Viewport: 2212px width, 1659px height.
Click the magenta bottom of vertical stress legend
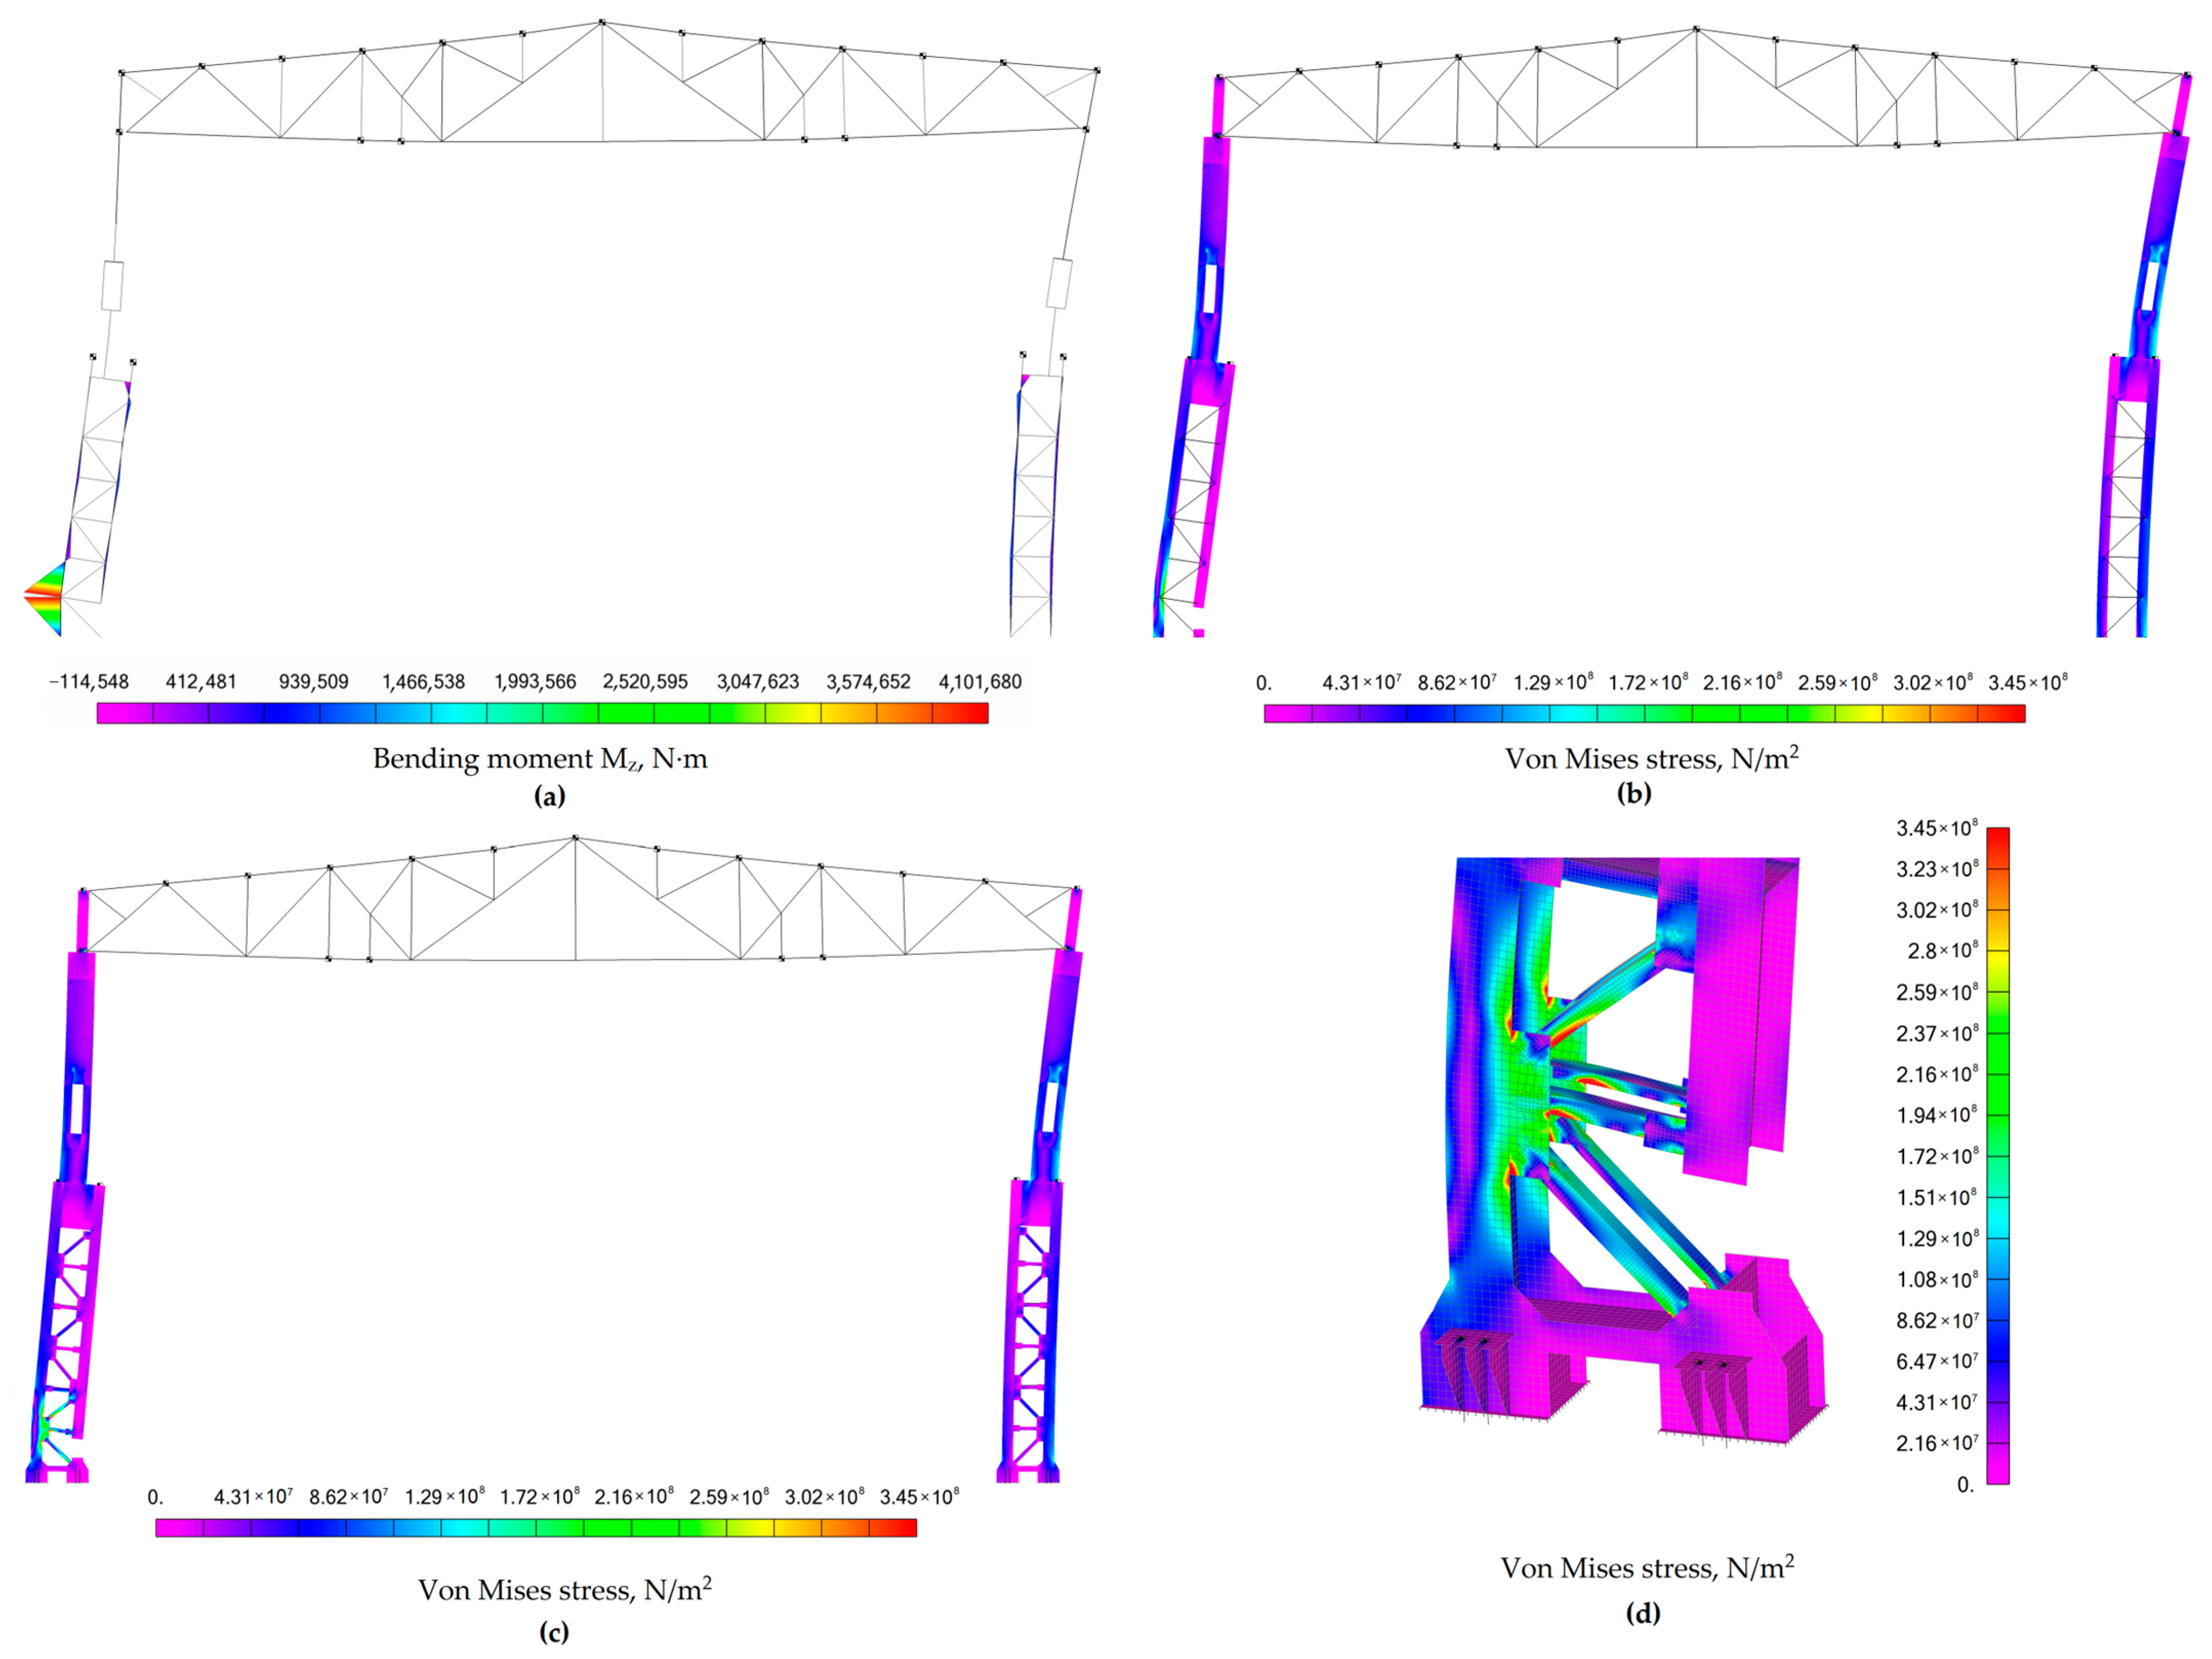coord(1997,1475)
